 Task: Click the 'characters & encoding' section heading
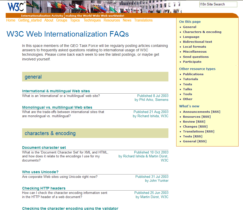tap(50, 133)
